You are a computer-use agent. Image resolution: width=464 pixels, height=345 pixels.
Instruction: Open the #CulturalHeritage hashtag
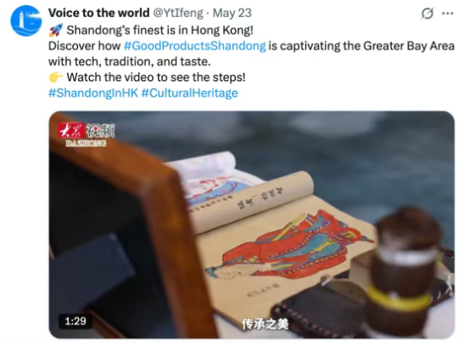190,92
